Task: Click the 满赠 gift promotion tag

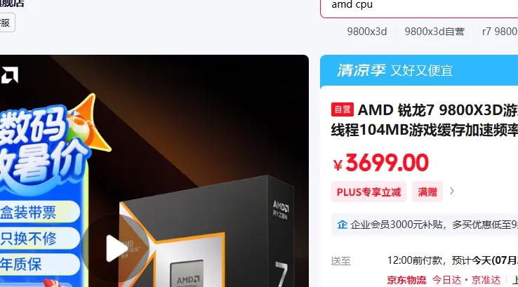Action: tap(427, 192)
